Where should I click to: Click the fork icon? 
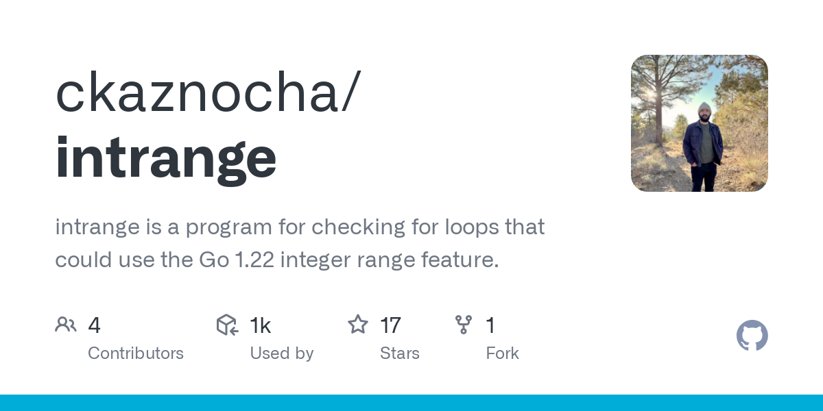tap(464, 325)
